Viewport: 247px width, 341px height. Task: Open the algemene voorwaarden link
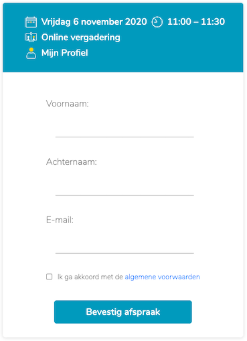[x=162, y=277]
